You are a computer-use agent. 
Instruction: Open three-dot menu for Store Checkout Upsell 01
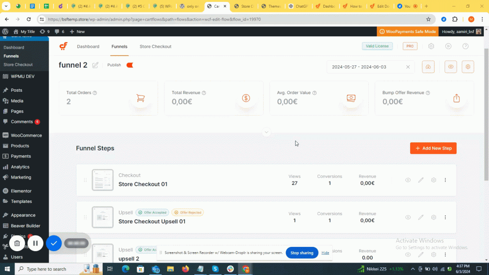(445, 217)
